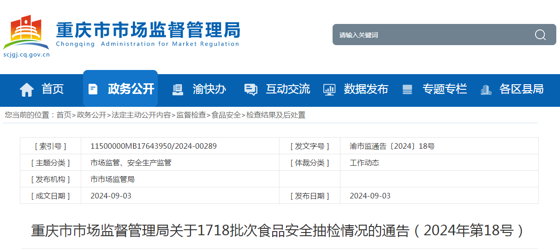Click the [ 发文字号 ] label cell
560x250 pixels.
pyautogui.click(x=310, y=146)
